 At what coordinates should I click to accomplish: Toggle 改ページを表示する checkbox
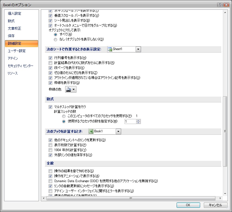[x=50, y=68]
